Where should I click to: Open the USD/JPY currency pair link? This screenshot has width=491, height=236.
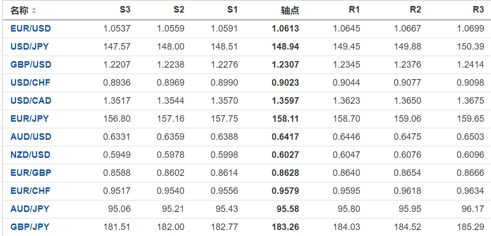(x=30, y=47)
